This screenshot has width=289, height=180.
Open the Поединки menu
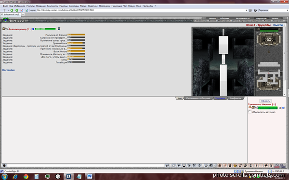pos(41,6)
